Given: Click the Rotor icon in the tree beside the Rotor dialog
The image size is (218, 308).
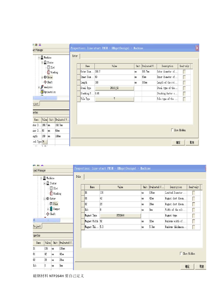Looking at the screenshot, I should (x=45, y=77).
